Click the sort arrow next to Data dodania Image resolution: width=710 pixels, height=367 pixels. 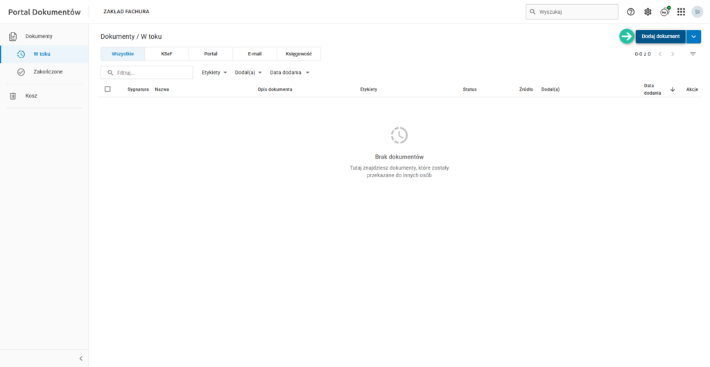click(673, 89)
